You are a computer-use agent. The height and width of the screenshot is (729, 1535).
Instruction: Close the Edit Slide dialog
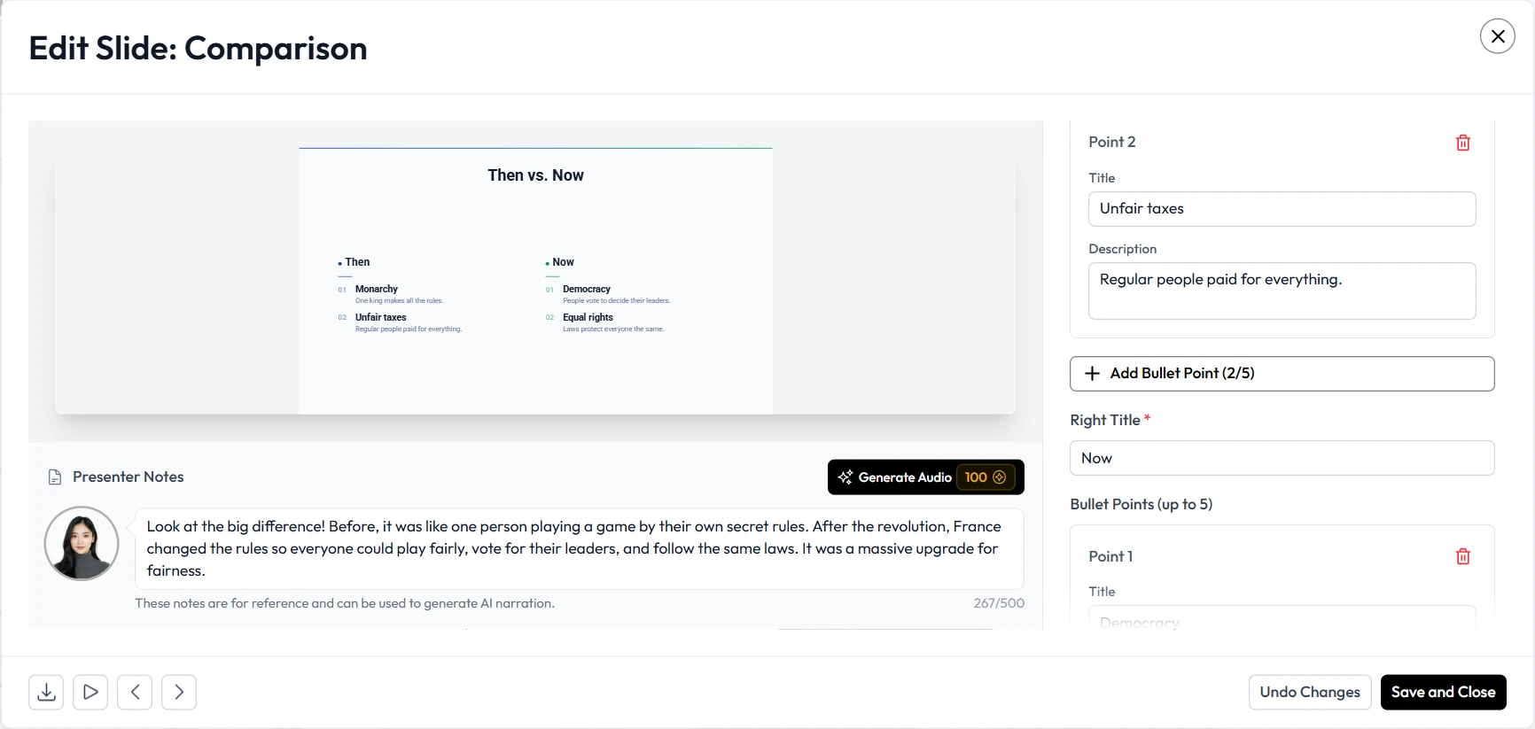[1498, 36]
